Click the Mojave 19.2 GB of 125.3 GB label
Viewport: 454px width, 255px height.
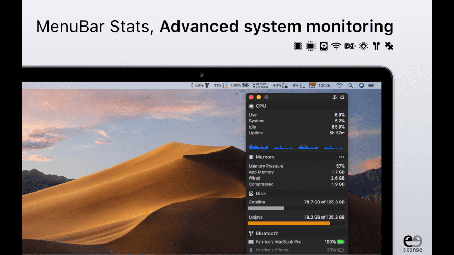point(297,217)
